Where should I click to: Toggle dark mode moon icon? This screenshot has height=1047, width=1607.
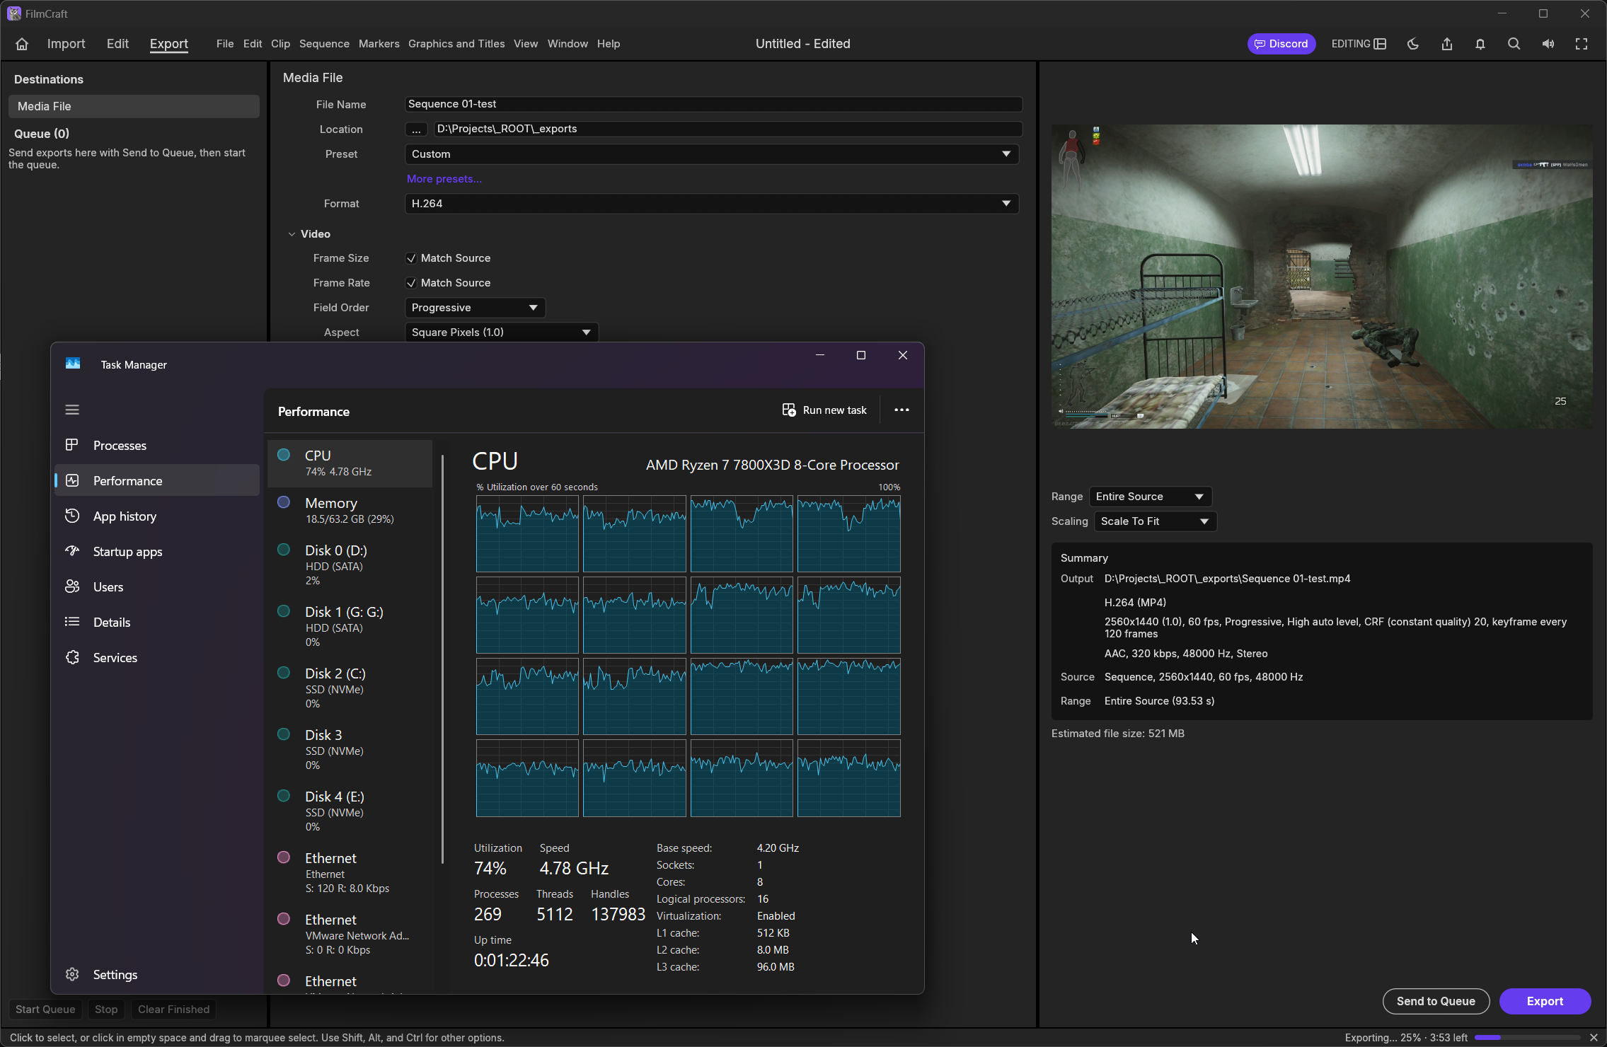pos(1412,44)
